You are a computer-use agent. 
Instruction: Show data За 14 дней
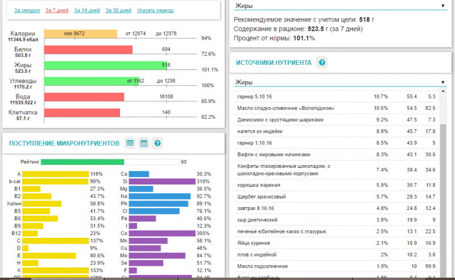86,11
